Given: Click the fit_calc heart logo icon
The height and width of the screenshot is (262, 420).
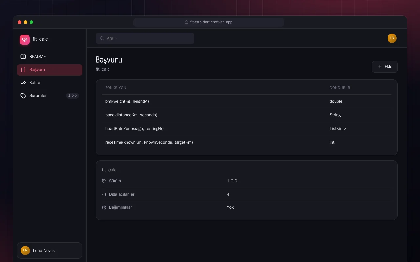Looking at the screenshot, I should click(25, 40).
